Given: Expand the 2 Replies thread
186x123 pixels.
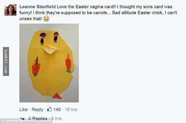Looking at the screenshot, I should [x=38, y=119].
